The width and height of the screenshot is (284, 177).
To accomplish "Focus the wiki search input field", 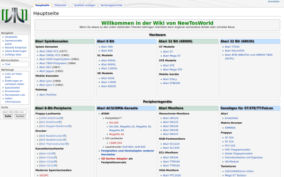I will [14, 112].
